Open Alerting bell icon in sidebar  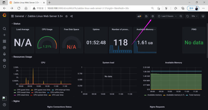coord(4,54)
